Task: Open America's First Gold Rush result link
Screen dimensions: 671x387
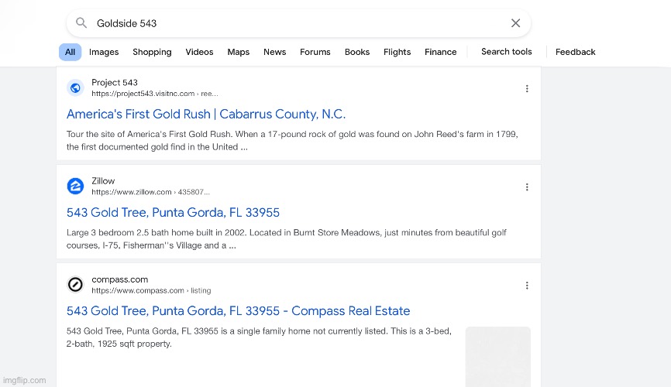Action: pos(206,114)
